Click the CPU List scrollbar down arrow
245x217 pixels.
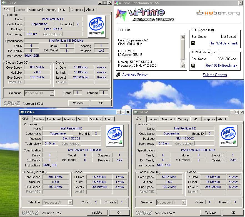(x=183, y=66)
